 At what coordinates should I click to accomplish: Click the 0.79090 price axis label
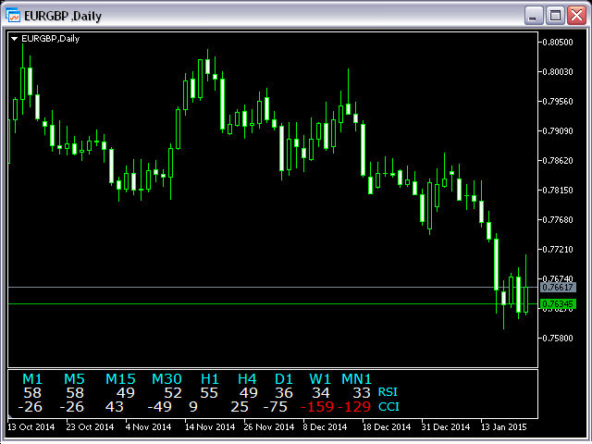coord(558,131)
